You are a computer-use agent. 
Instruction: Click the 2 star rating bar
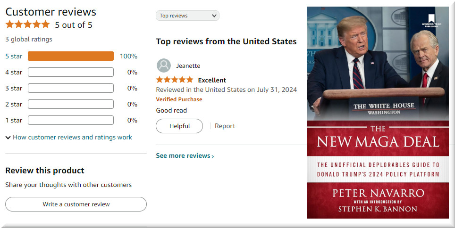[x=71, y=104]
